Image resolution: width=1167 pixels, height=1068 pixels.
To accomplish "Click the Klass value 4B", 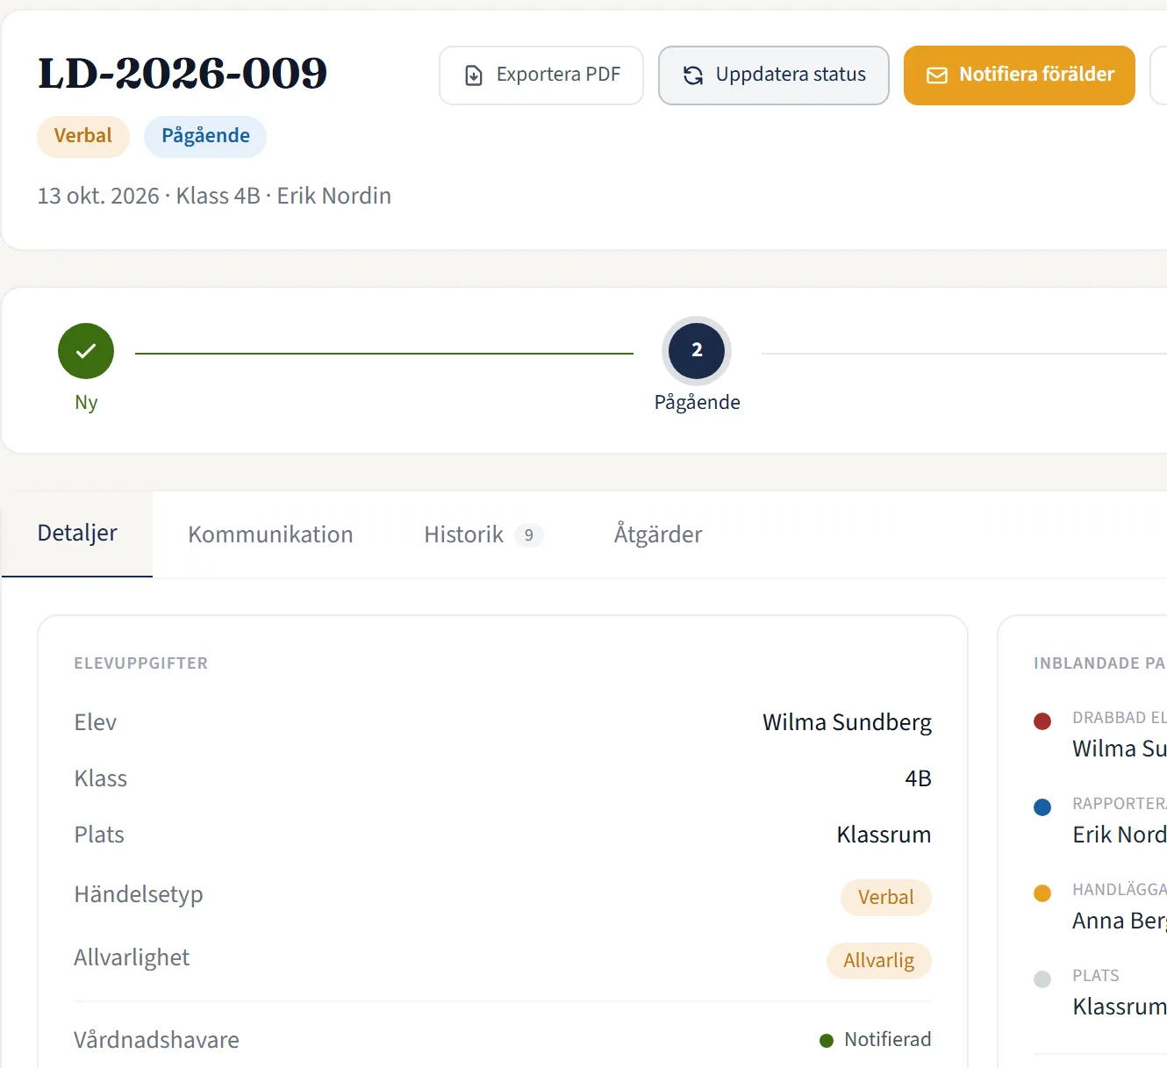I will point(918,778).
